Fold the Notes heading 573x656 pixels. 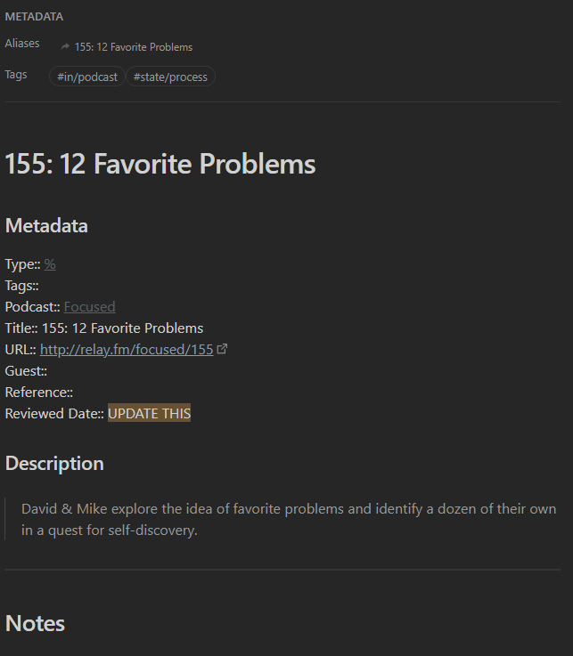35,623
